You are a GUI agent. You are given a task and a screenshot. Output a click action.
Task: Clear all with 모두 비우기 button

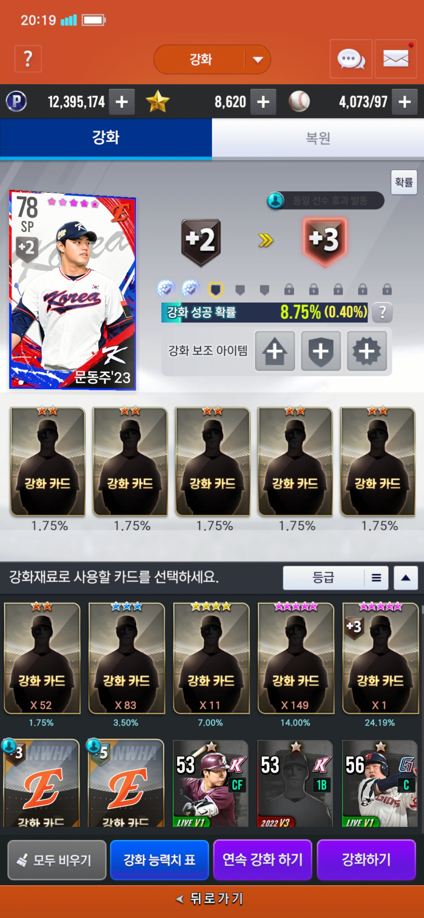(x=57, y=860)
